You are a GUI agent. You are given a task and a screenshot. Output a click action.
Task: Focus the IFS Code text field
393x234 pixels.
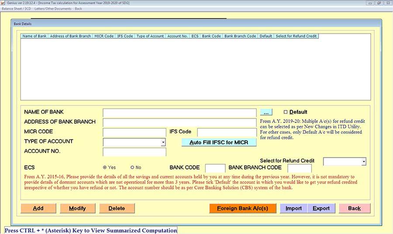227,132
